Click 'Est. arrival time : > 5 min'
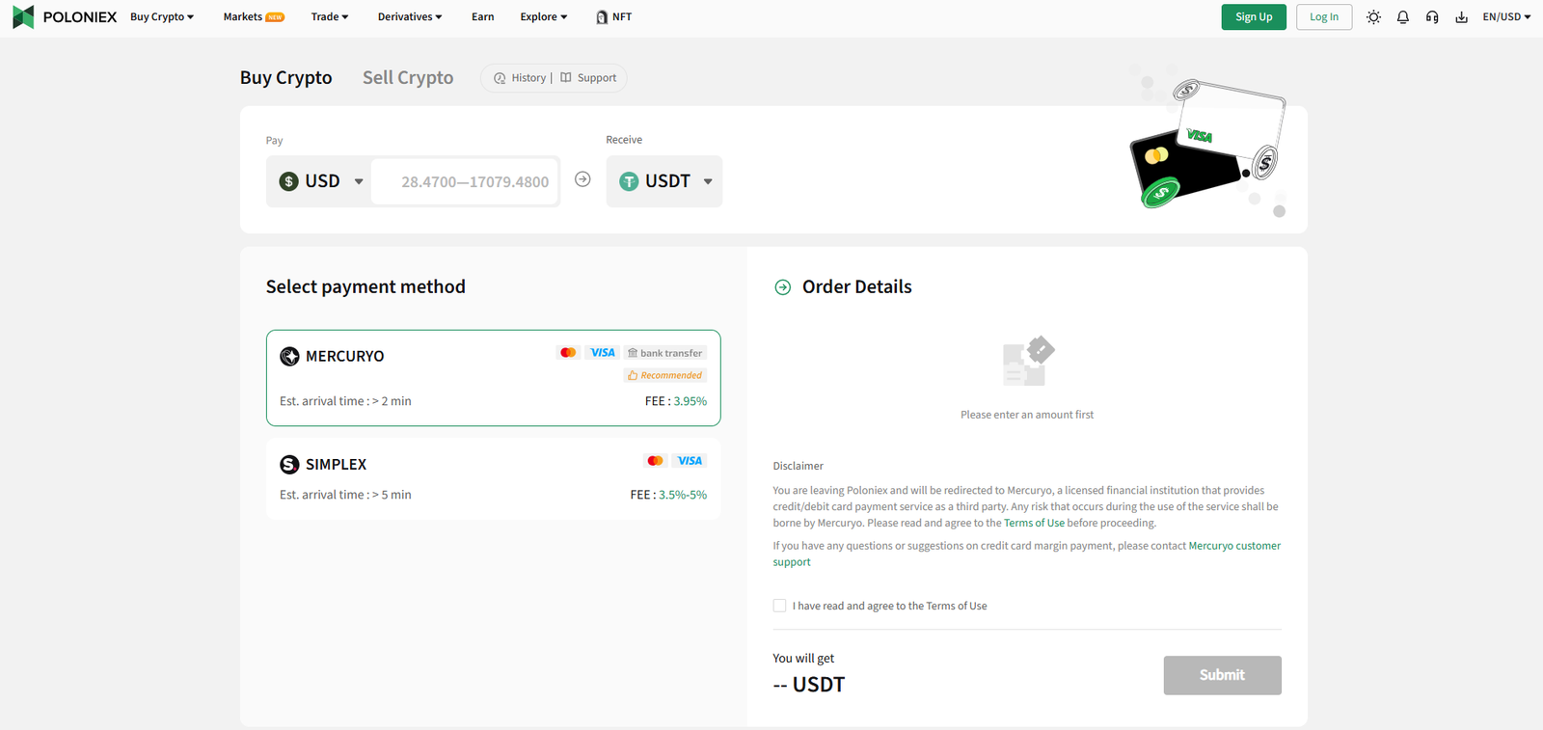Viewport: 1543px width, 730px height. [x=345, y=495]
